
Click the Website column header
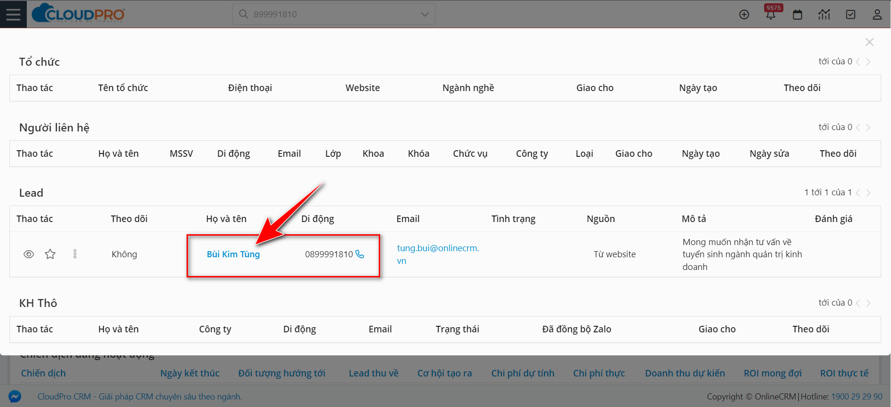click(363, 88)
